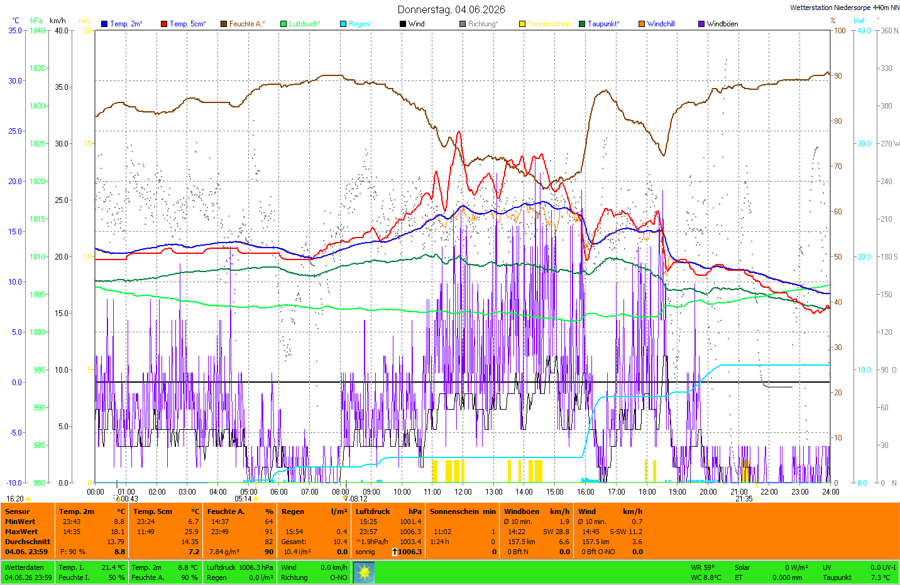Click the Solar 0 W/m² reading
900x585 pixels.
[x=771, y=567]
